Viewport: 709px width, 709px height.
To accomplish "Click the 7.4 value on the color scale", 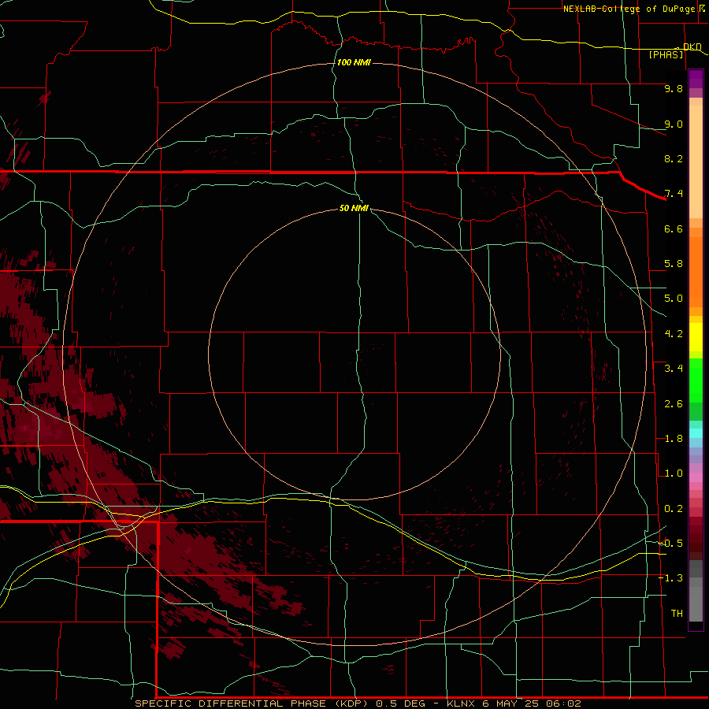I will (x=674, y=194).
